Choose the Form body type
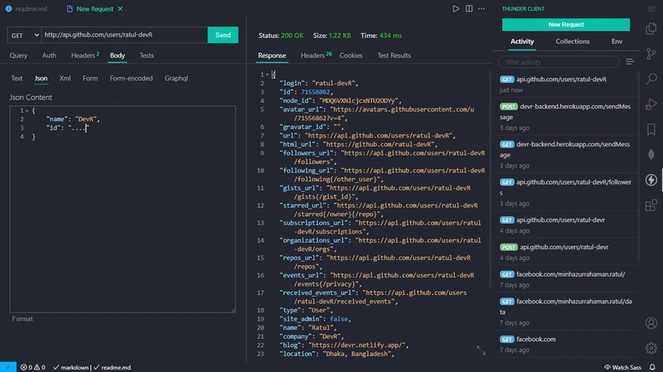The width and height of the screenshot is (663, 372). (90, 78)
